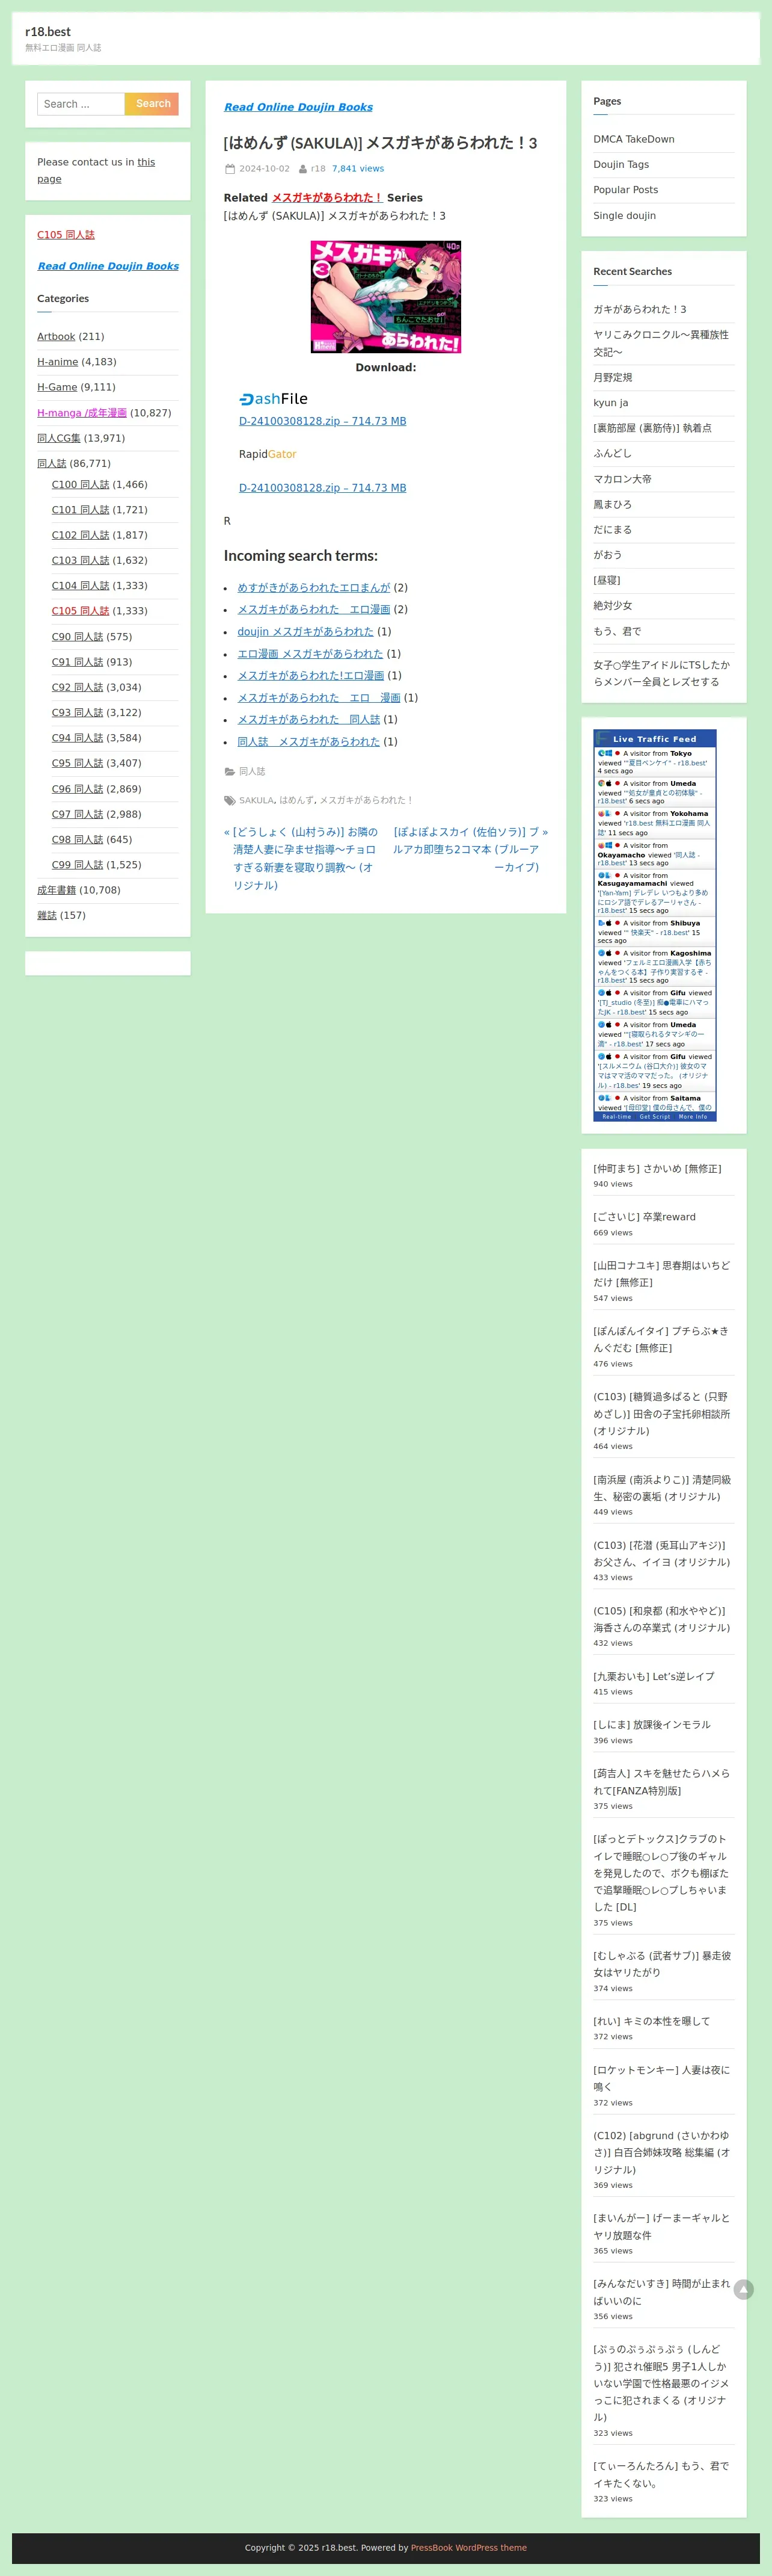Open the C105 同人誌 link above Categories

pyautogui.click(x=66, y=235)
